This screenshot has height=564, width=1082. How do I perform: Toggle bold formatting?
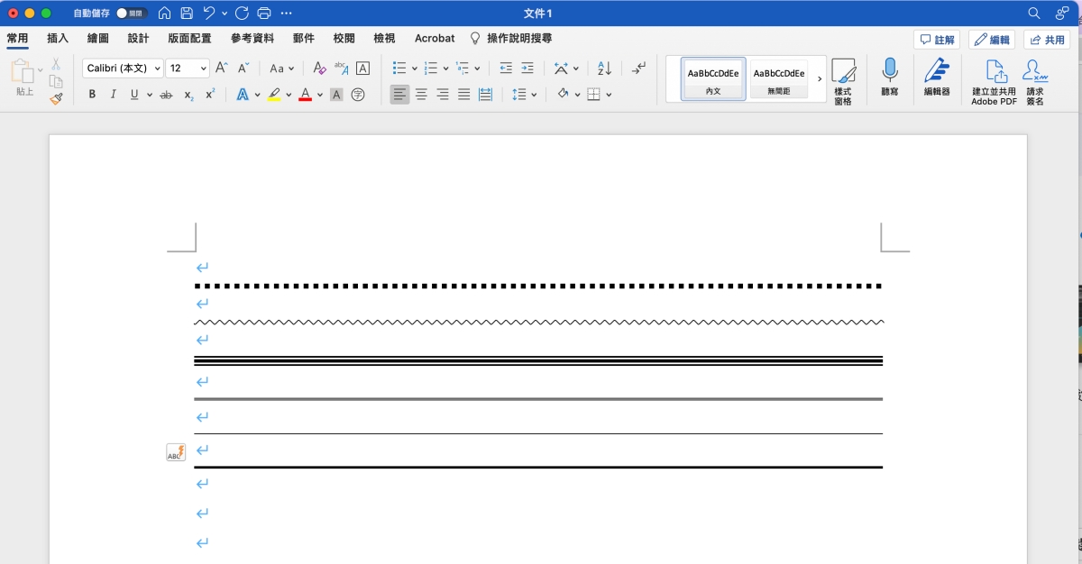(x=92, y=95)
